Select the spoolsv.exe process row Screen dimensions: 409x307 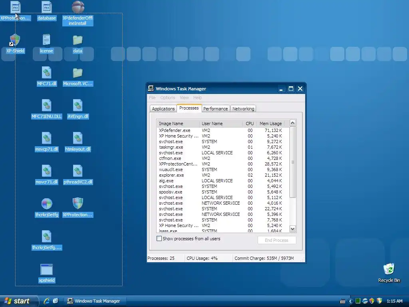click(223, 192)
